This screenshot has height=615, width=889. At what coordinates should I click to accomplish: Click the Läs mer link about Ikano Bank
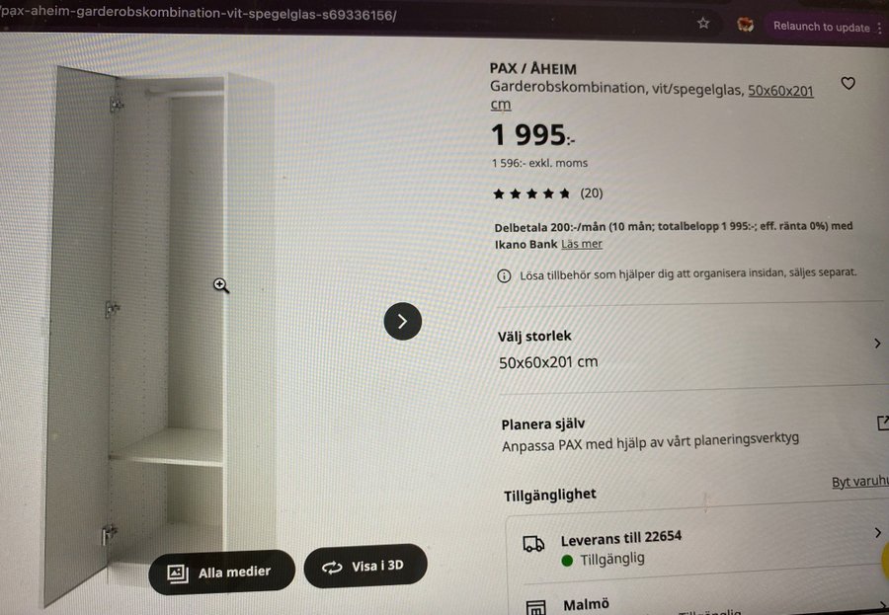582,244
